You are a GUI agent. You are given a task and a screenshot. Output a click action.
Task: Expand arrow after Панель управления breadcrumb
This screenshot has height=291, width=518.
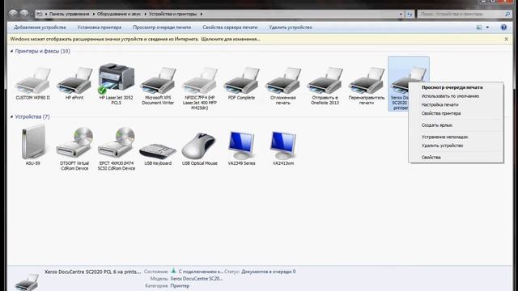pyautogui.click(x=94, y=15)
